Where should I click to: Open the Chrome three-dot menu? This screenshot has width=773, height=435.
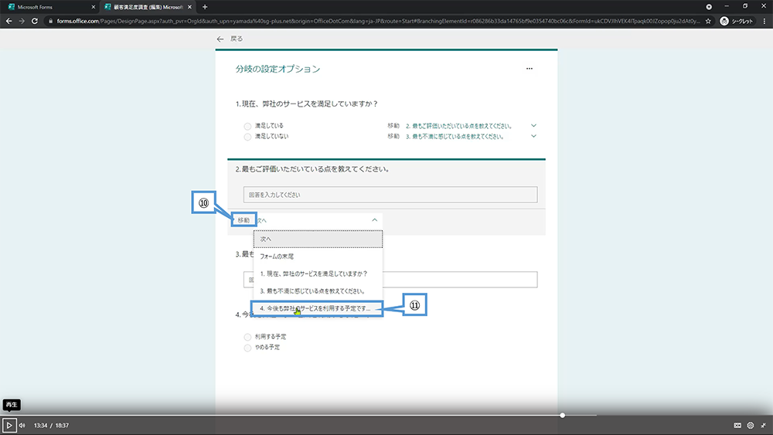point(764,21)
